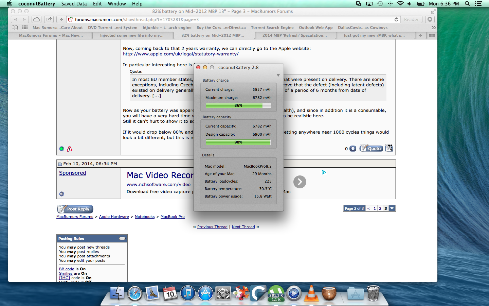Image resolution: width=489 pixels, height=306 pixels.
Task: Open the AirPlay display menu
Action: (369, 4)
